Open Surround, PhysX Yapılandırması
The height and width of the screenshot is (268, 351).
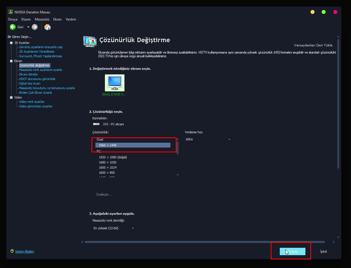point(40,56)
